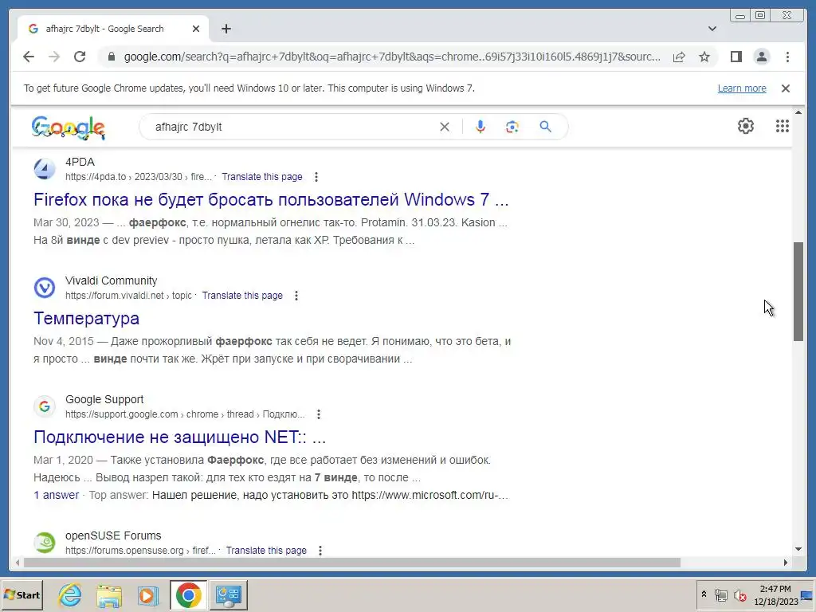
Task: Click the 'Google Support' site name
Action: click(104, 399)
